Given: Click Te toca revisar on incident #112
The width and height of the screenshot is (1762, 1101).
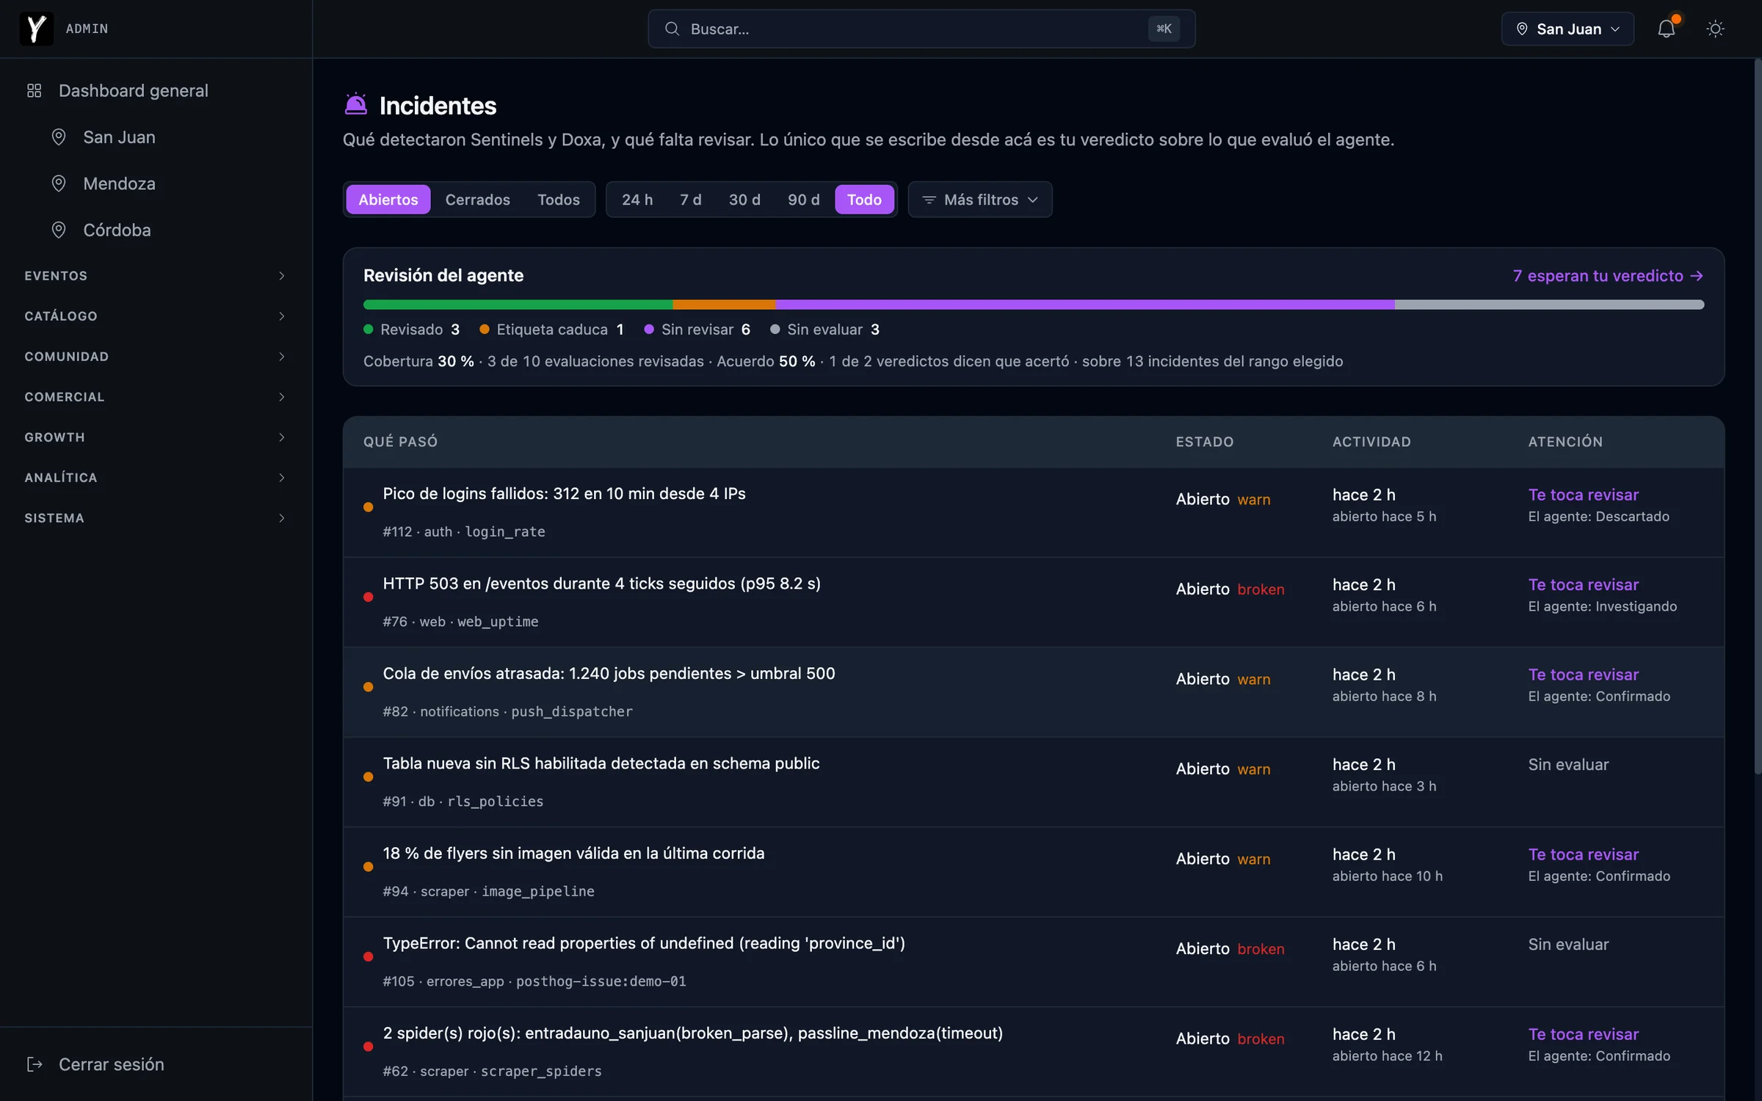Looking at the screenshot, I should coord(1584,495).
